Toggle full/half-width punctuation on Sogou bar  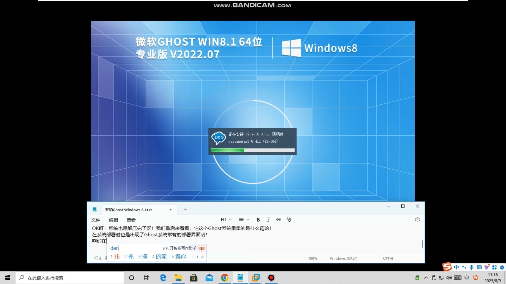464,267
